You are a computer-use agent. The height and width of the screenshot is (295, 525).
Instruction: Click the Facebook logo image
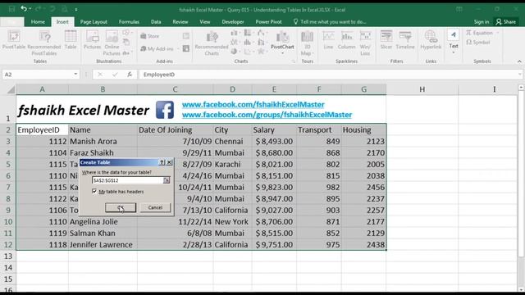[x=165, y=110]
